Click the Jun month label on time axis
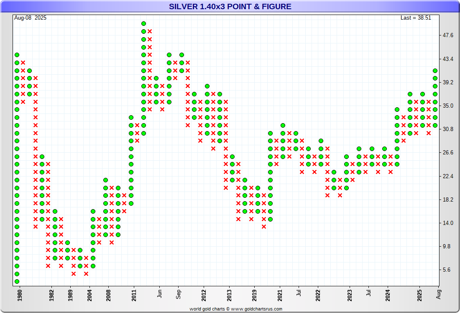 click(159, 294)
